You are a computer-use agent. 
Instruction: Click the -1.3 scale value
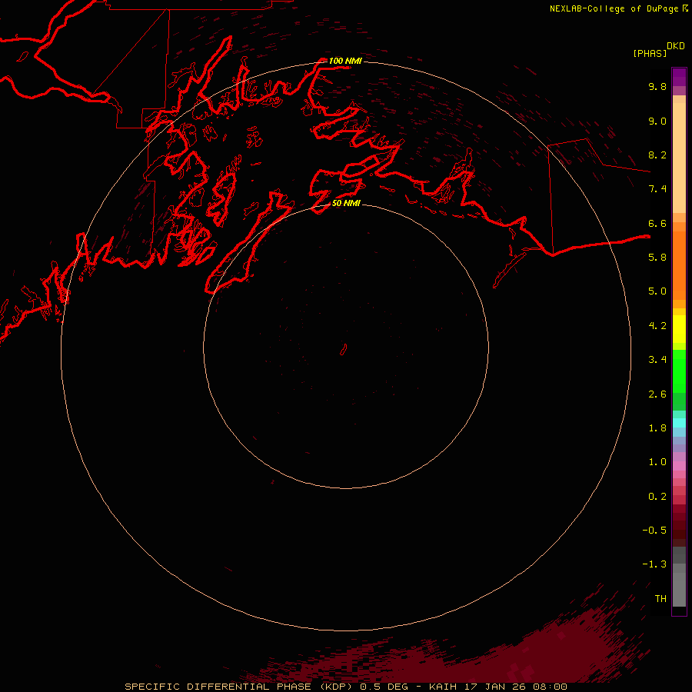coord(654,564)
